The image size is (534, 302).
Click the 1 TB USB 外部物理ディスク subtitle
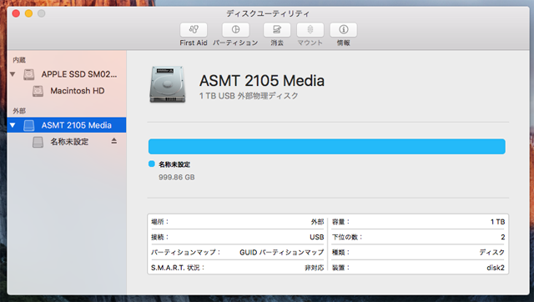click(x=249, y=96)
